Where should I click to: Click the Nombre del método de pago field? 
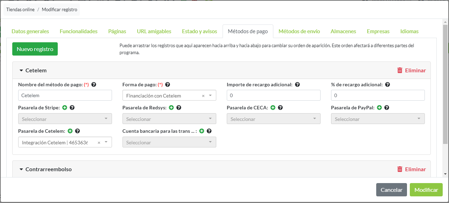65,95
